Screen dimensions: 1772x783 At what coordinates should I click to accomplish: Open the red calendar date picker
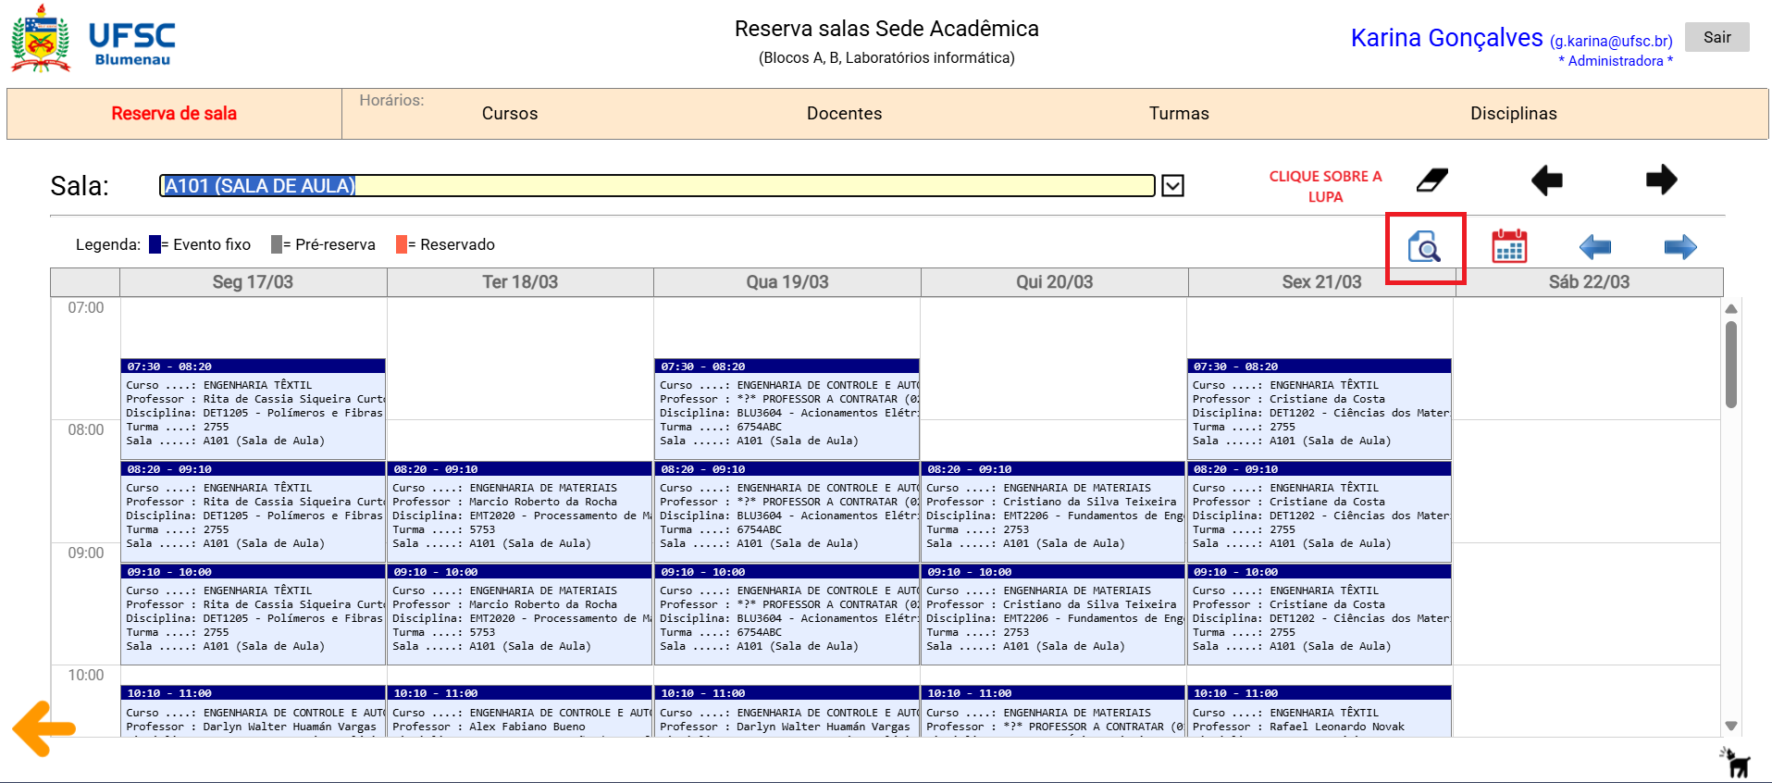[x=1509, y=247]
